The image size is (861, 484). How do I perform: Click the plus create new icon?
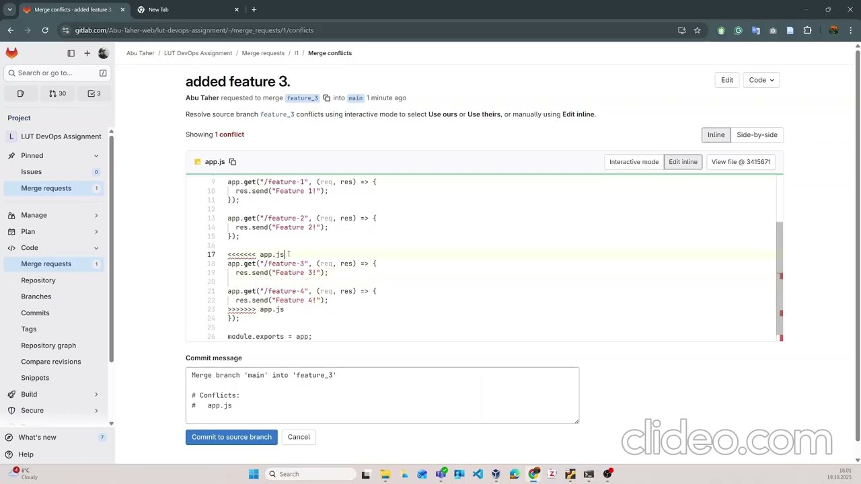(x=87, y=53)
